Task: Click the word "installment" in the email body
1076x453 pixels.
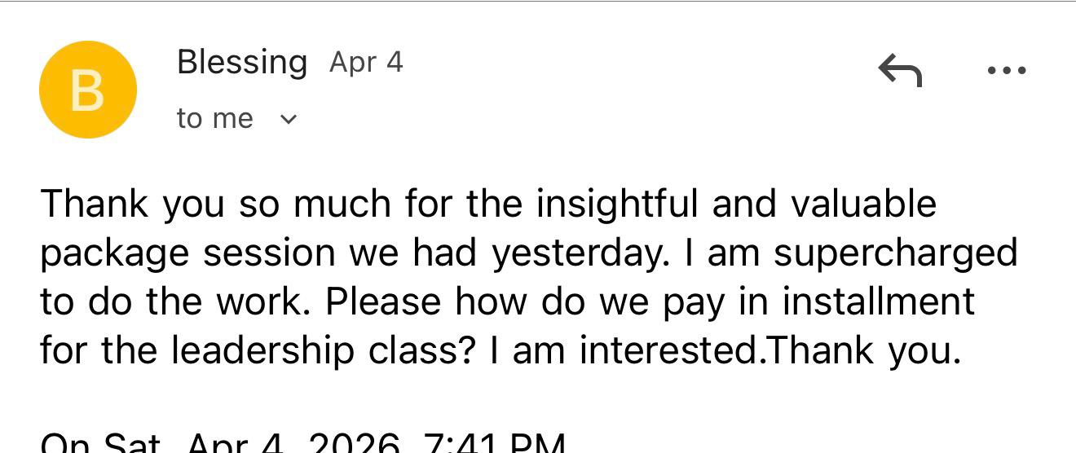Action: 879,301
